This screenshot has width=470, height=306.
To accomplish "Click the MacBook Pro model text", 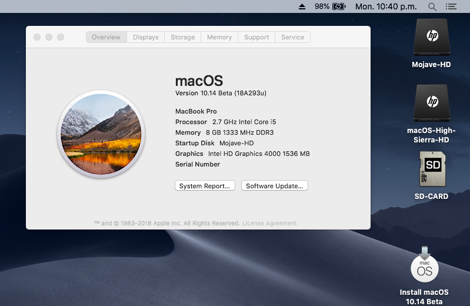I will [196, 111].
